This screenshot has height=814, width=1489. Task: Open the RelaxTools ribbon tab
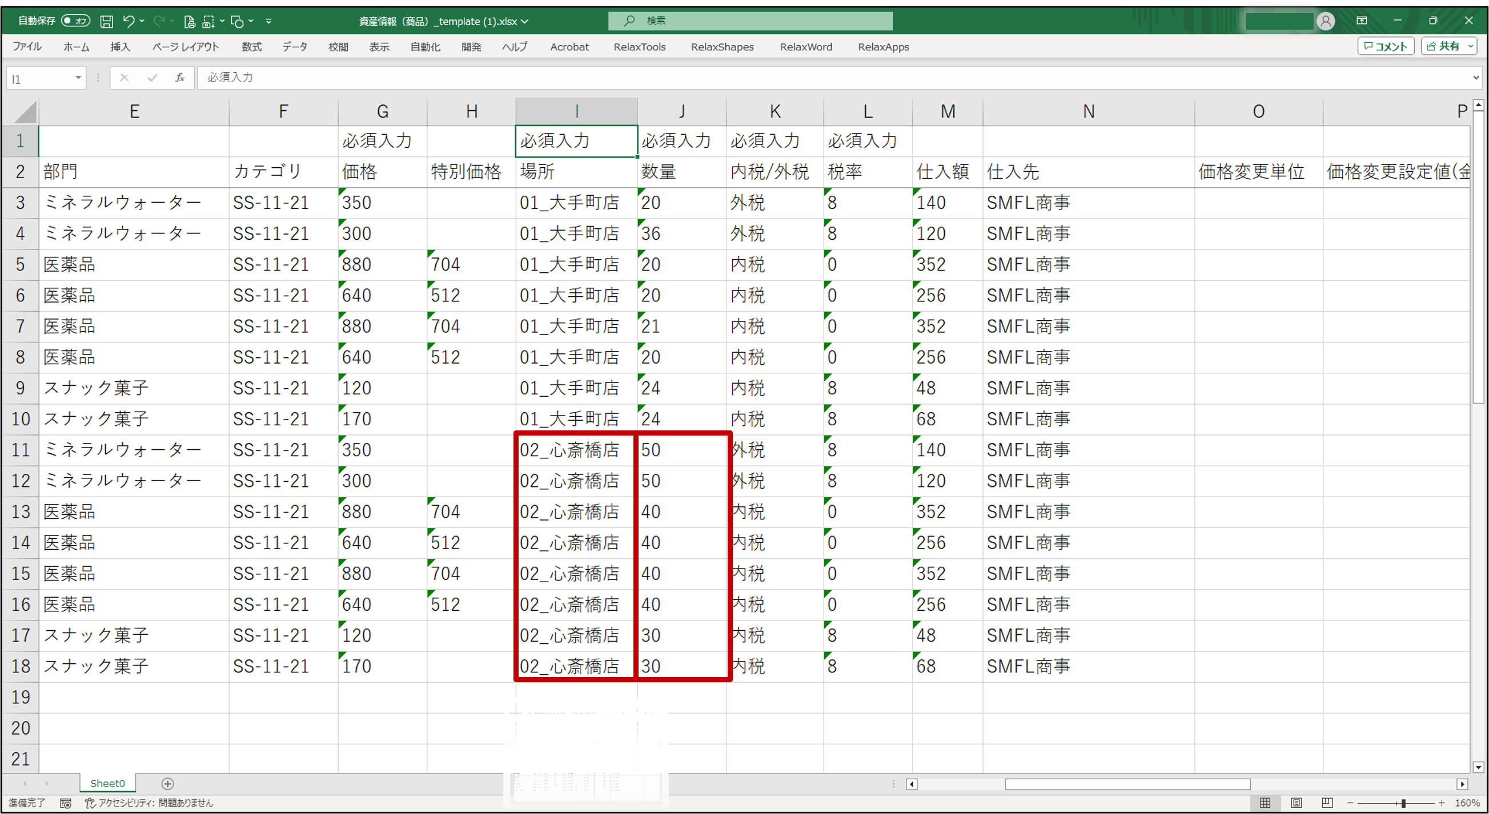coord(639,47)
